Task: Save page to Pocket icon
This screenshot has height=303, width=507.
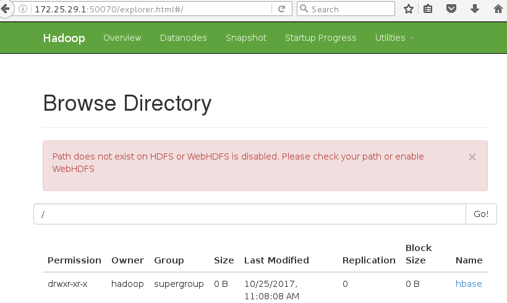Action: [451, 9]
